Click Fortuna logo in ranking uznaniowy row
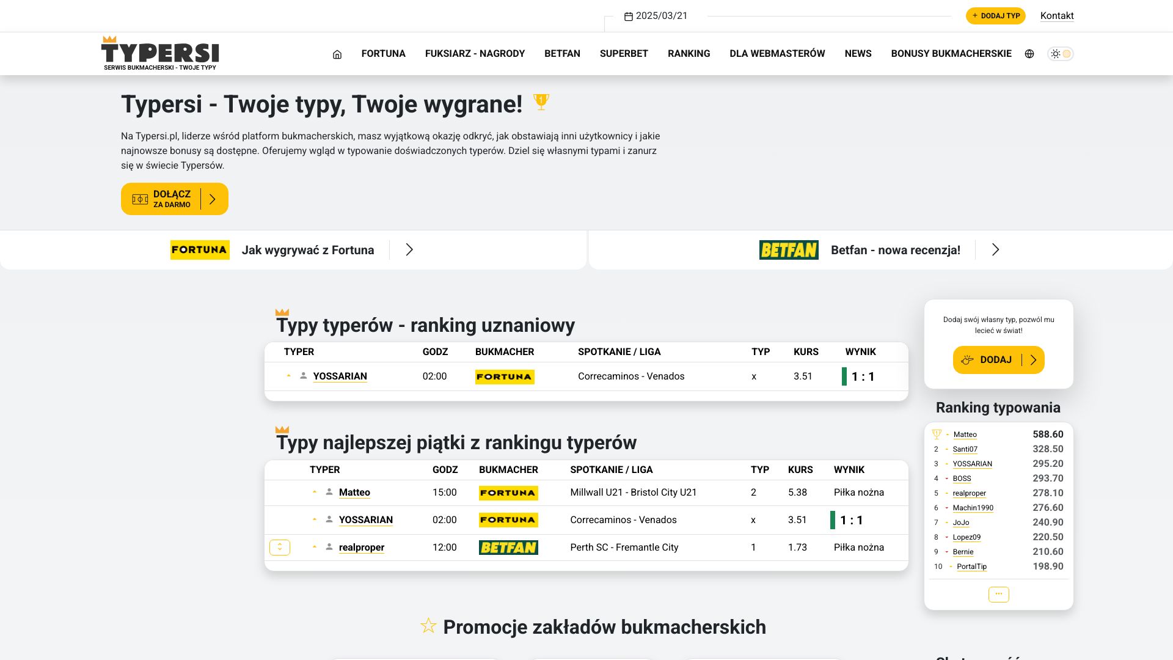 505,377
